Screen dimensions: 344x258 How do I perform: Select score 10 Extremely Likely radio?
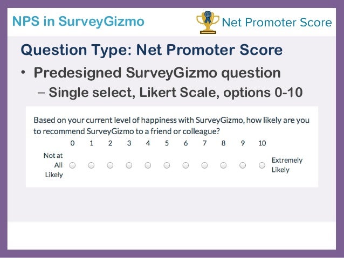point(262,165)
